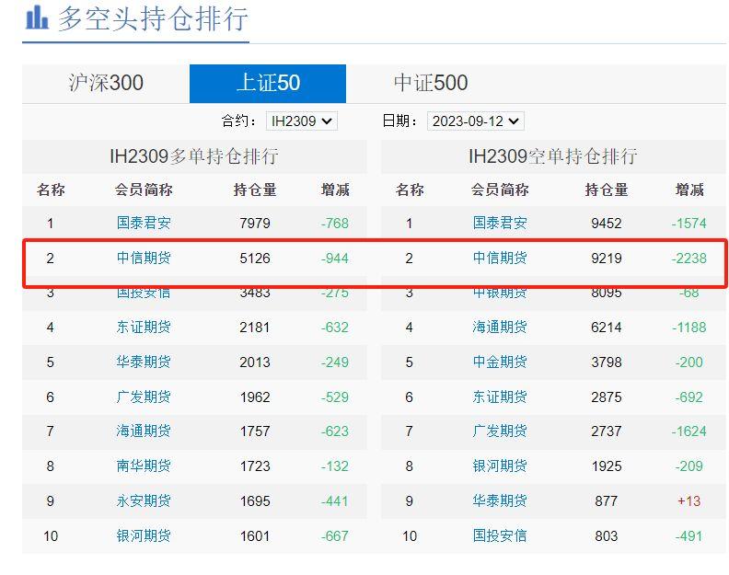Viewport: 729px width, 575px height.
Task: Select the change value -667
Action: point(335,536)
